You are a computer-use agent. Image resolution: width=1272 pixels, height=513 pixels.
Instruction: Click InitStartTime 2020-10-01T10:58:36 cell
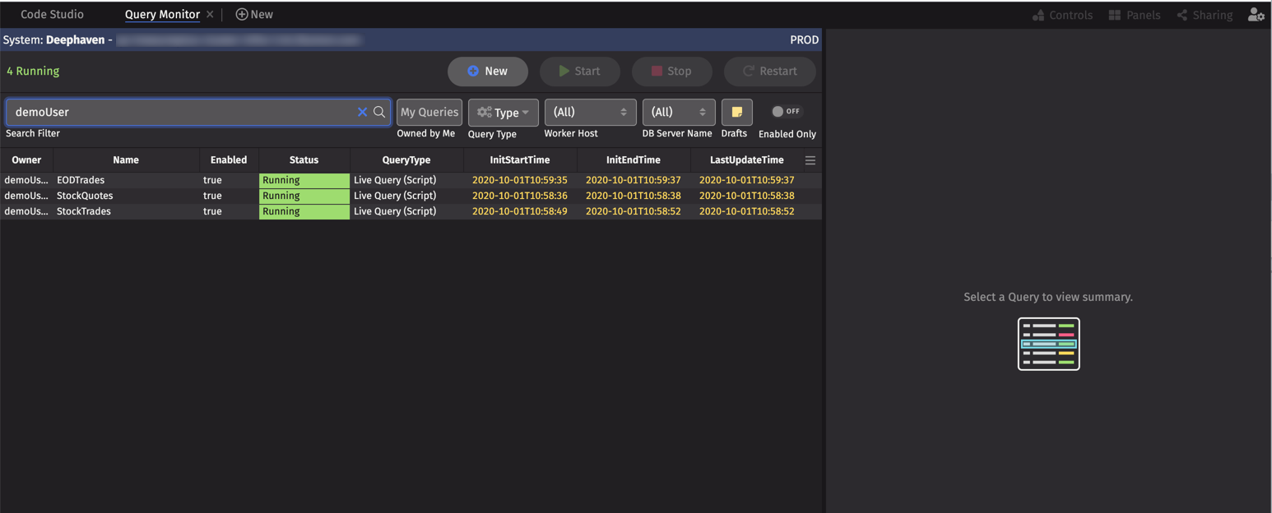520,196
